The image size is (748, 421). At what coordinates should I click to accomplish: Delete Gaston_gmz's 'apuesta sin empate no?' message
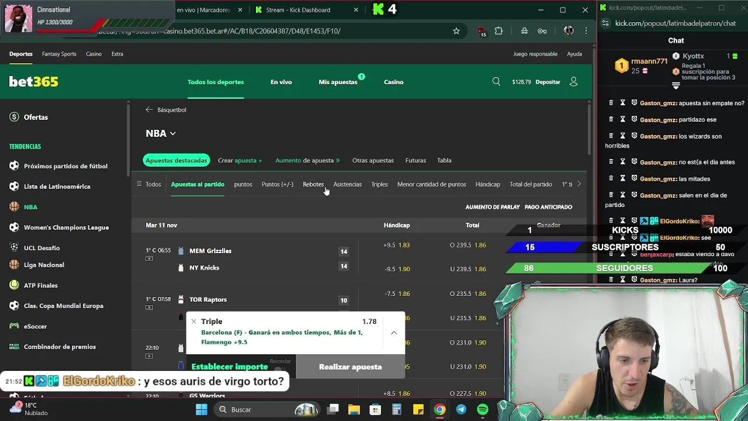[x=611, y=103]
